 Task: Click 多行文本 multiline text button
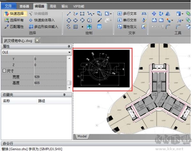(x=127, y=14)
